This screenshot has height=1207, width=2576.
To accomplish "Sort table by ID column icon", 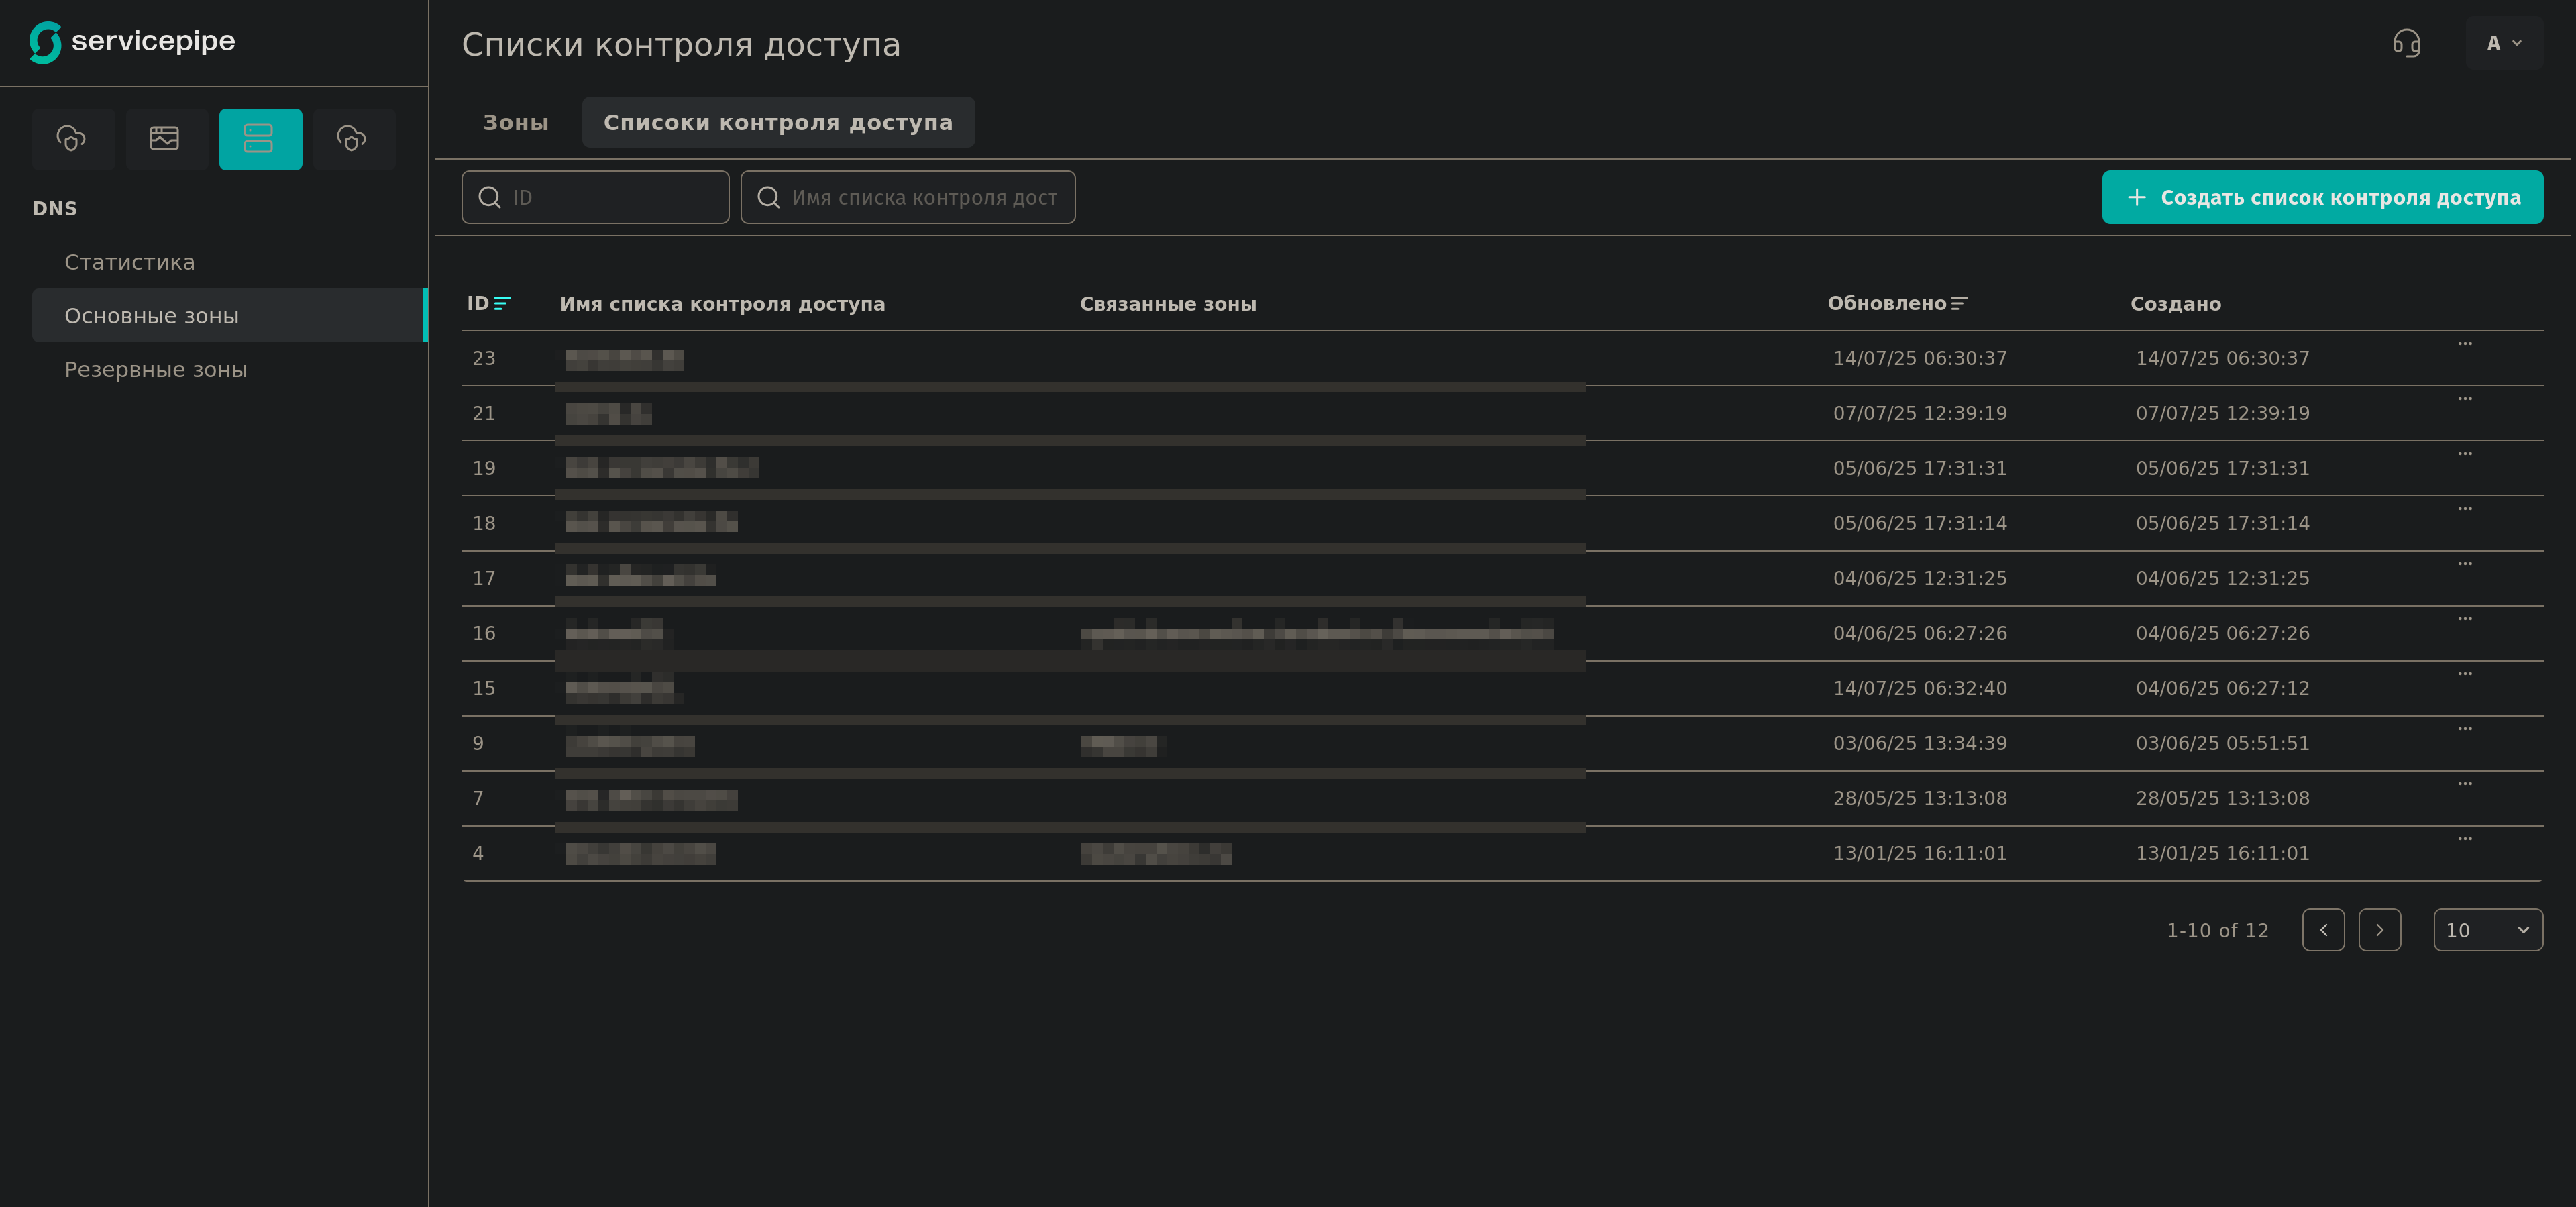I will (502, 303).
